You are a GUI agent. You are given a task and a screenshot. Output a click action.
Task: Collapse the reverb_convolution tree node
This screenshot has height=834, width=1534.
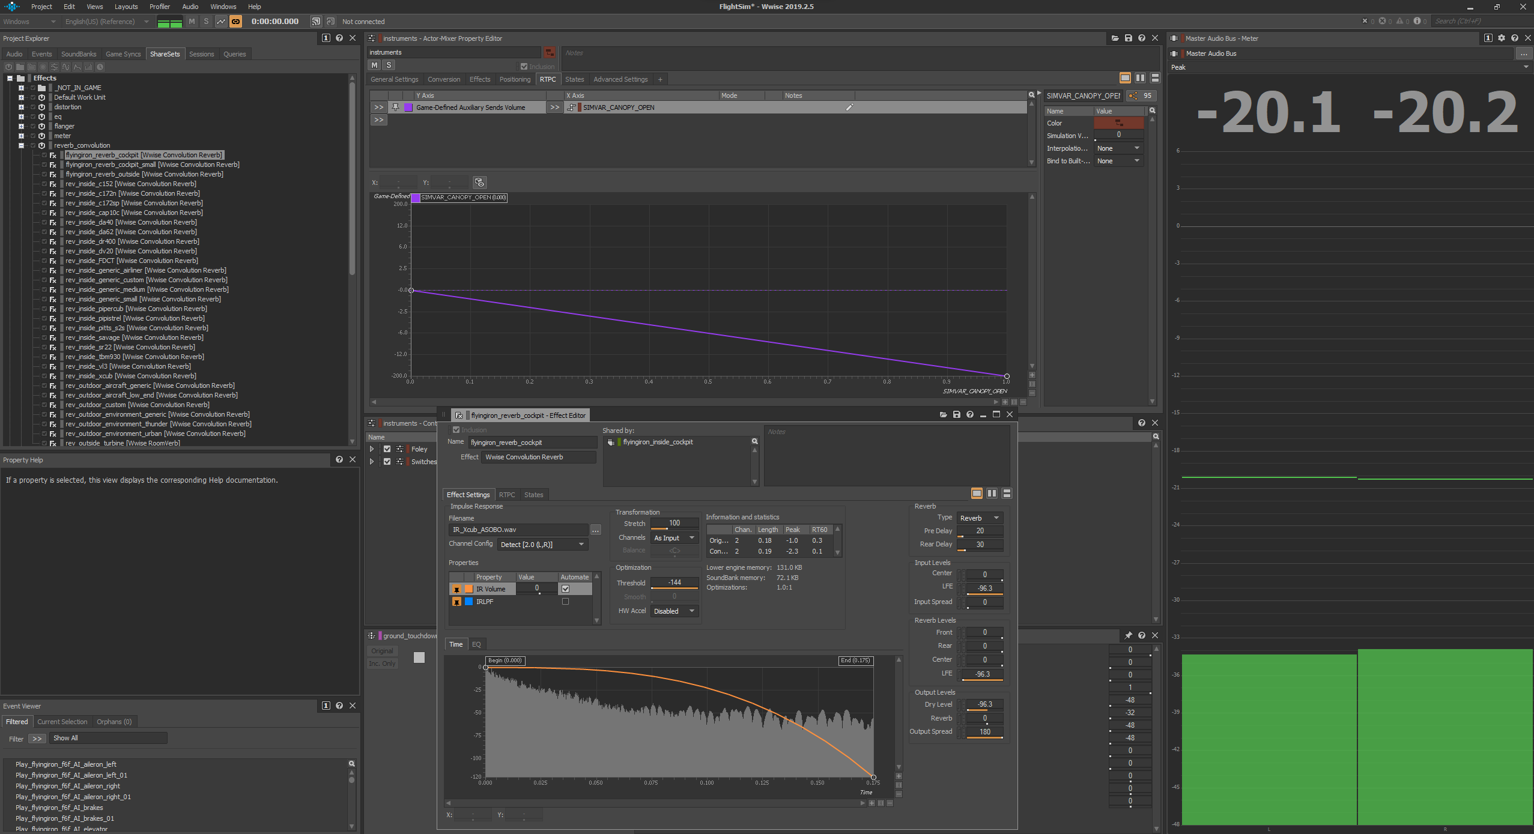click(x=22, y=145)
